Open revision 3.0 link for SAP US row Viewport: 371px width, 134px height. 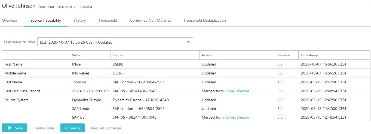point(280,117)
